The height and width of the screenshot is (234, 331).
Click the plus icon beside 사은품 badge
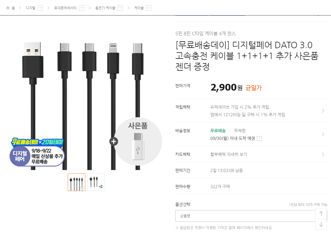click(114, 142)
